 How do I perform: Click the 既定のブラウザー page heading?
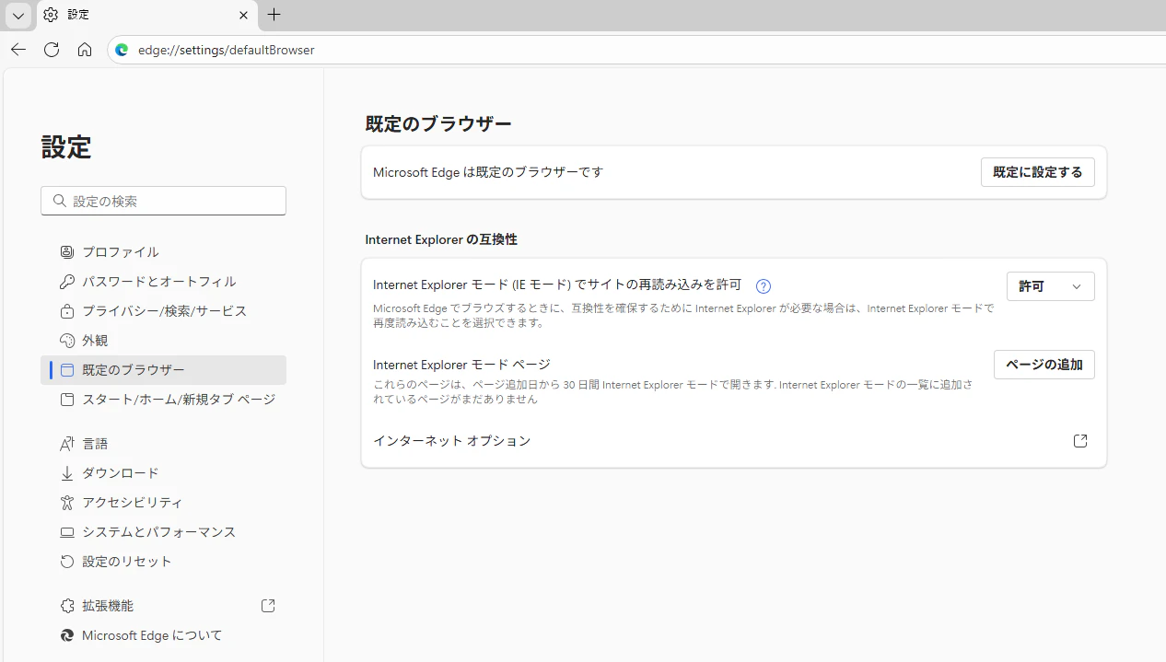click(438, 123)
